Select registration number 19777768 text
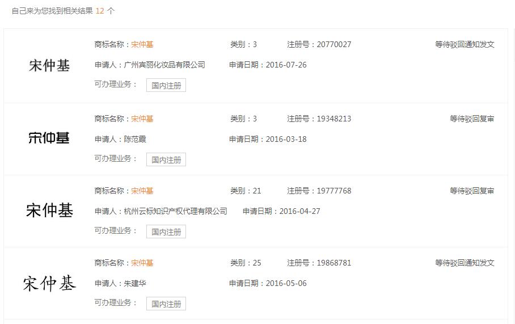515x324 pixels. click(x=334, y=191)
